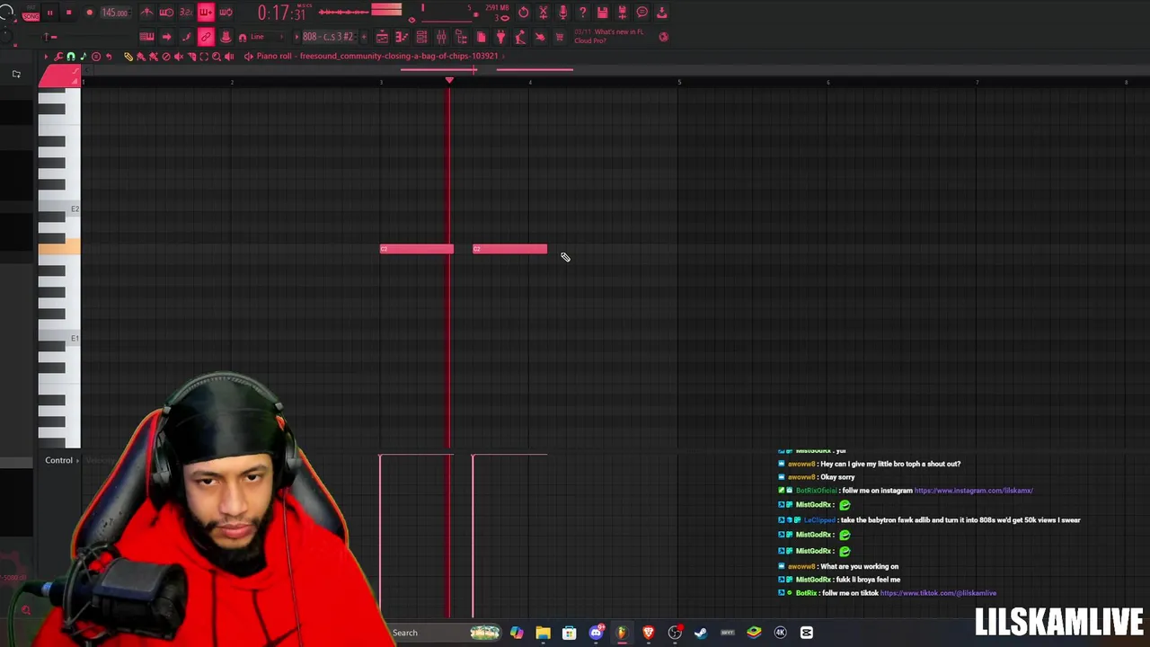1150x647 pixels.
Task: Click the 0:17:31 time display
Action: (x=281, y=13)
